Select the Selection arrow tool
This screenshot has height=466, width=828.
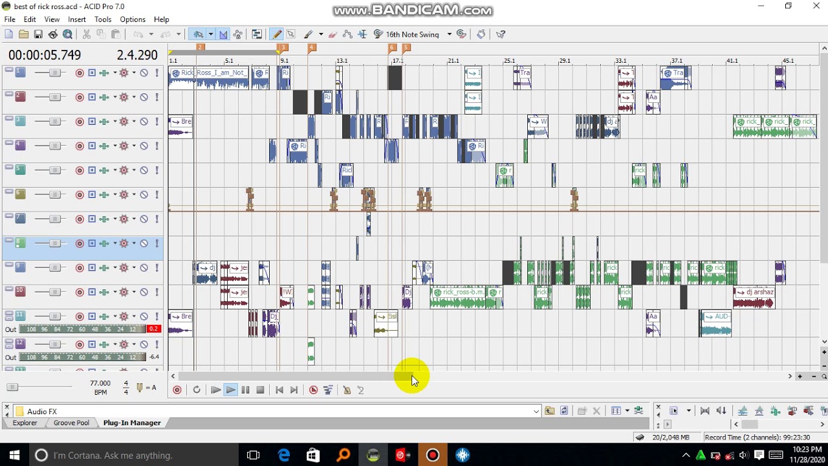click(290, 34)
